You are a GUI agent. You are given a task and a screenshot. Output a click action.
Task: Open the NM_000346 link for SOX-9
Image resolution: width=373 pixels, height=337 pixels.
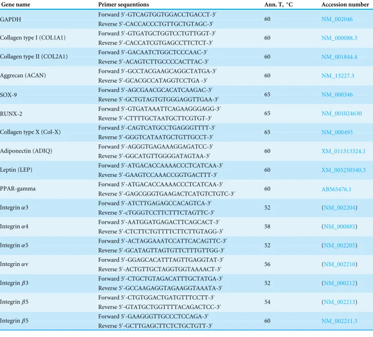[337, 95]
